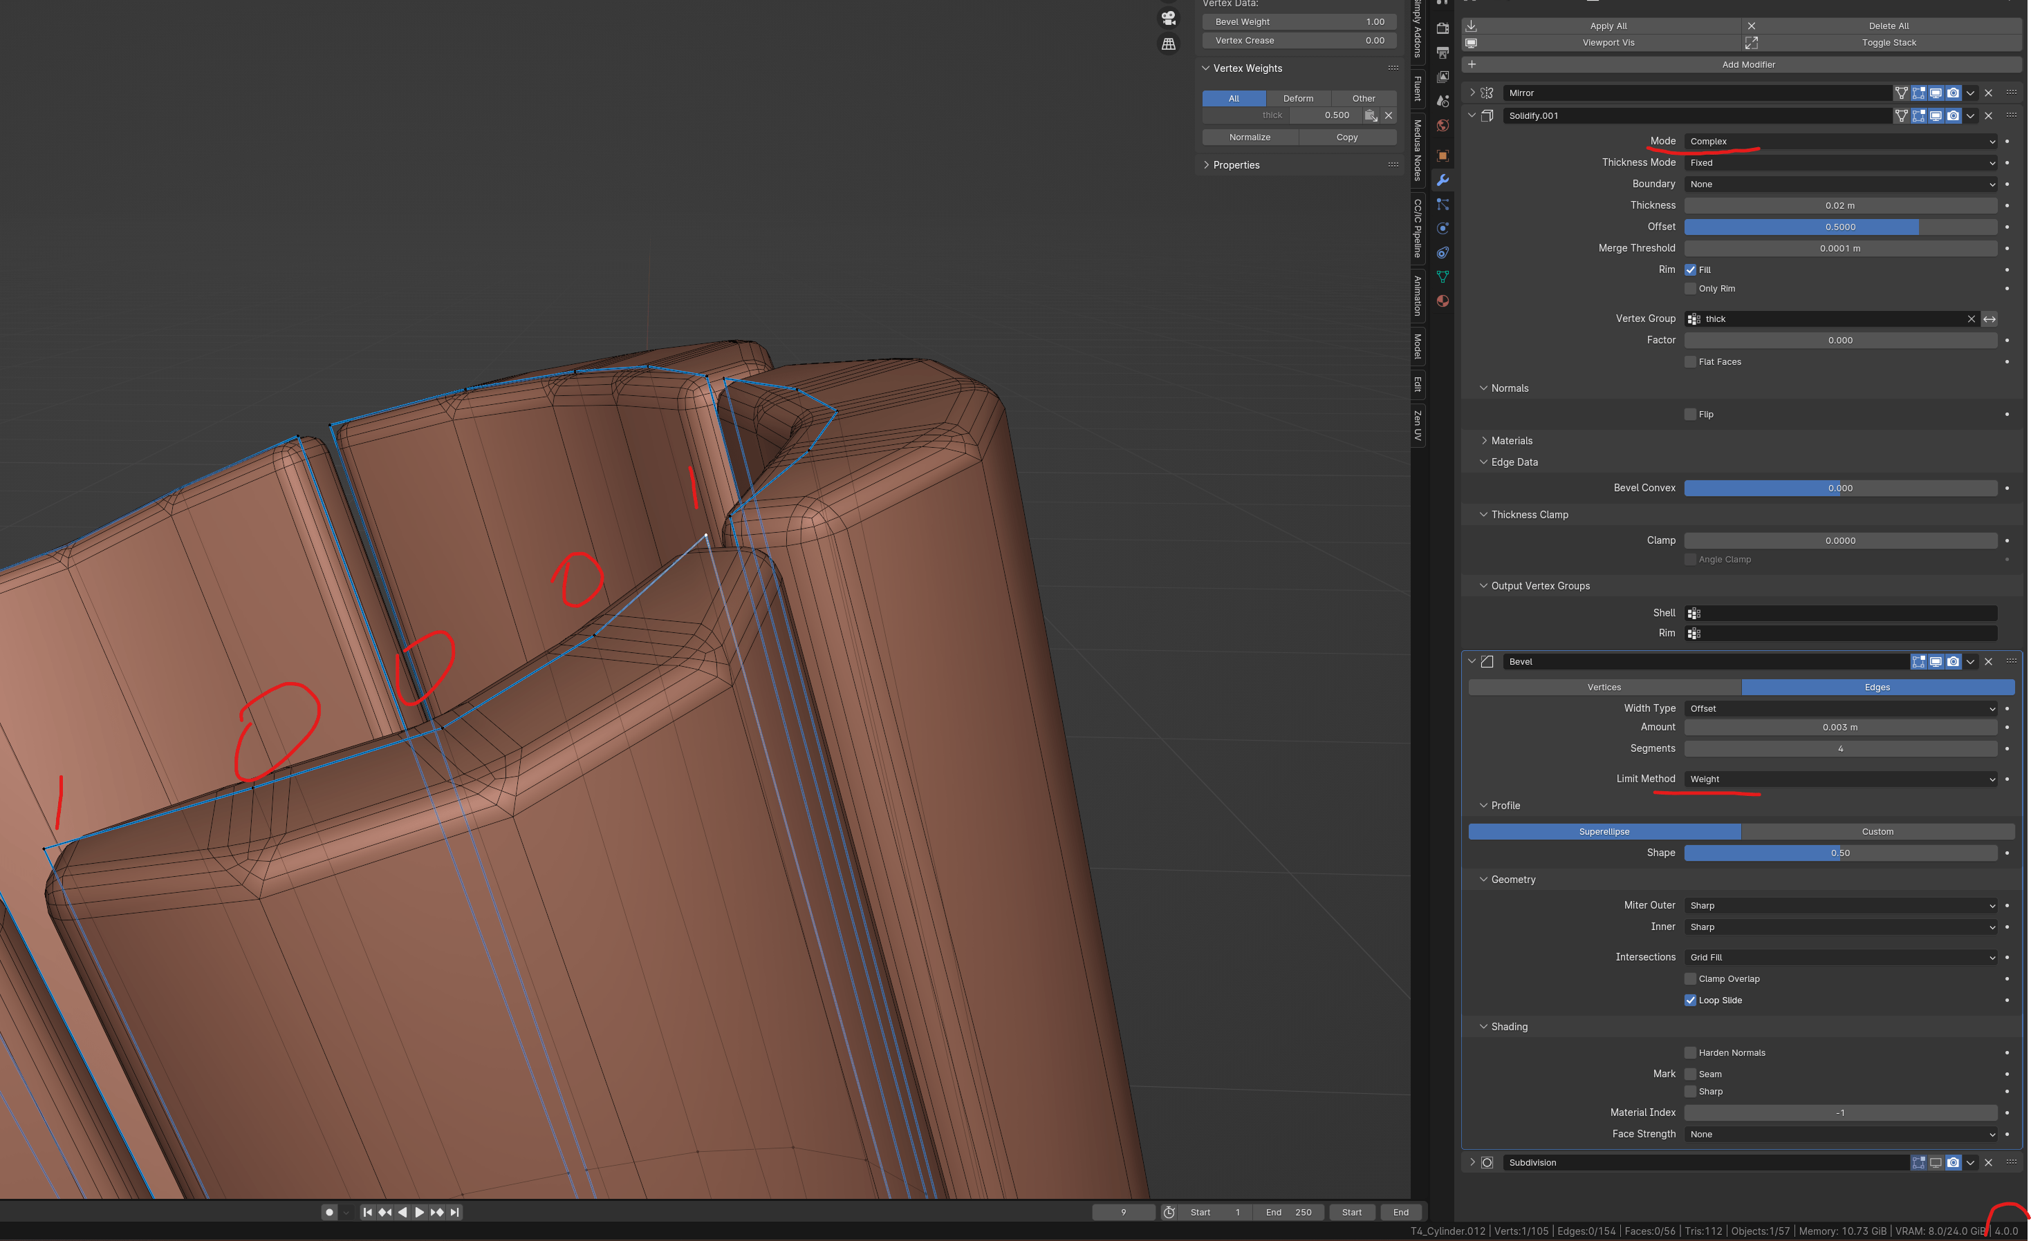Open the Material properties sphere icon
2031x1241 pixels.
click(1443, 301)
